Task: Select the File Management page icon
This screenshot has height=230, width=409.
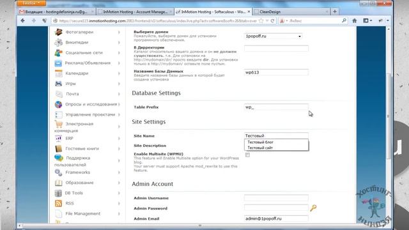Action: (x=58, y=213)
